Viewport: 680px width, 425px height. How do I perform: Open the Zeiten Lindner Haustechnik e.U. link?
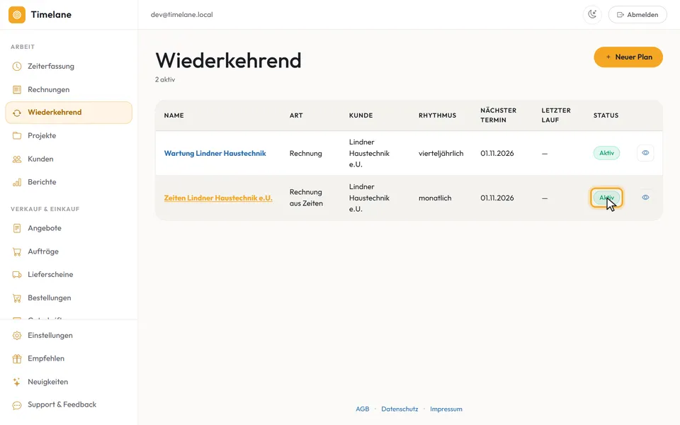coord(218,198)
